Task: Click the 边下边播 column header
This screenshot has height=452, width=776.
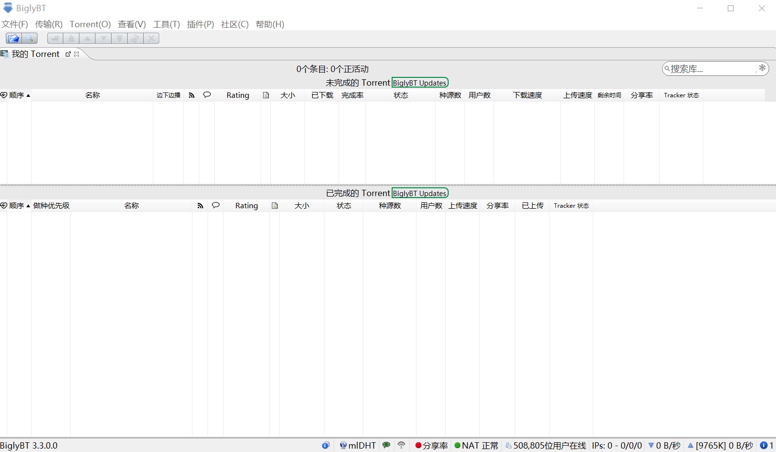Action: coord(169,95)
